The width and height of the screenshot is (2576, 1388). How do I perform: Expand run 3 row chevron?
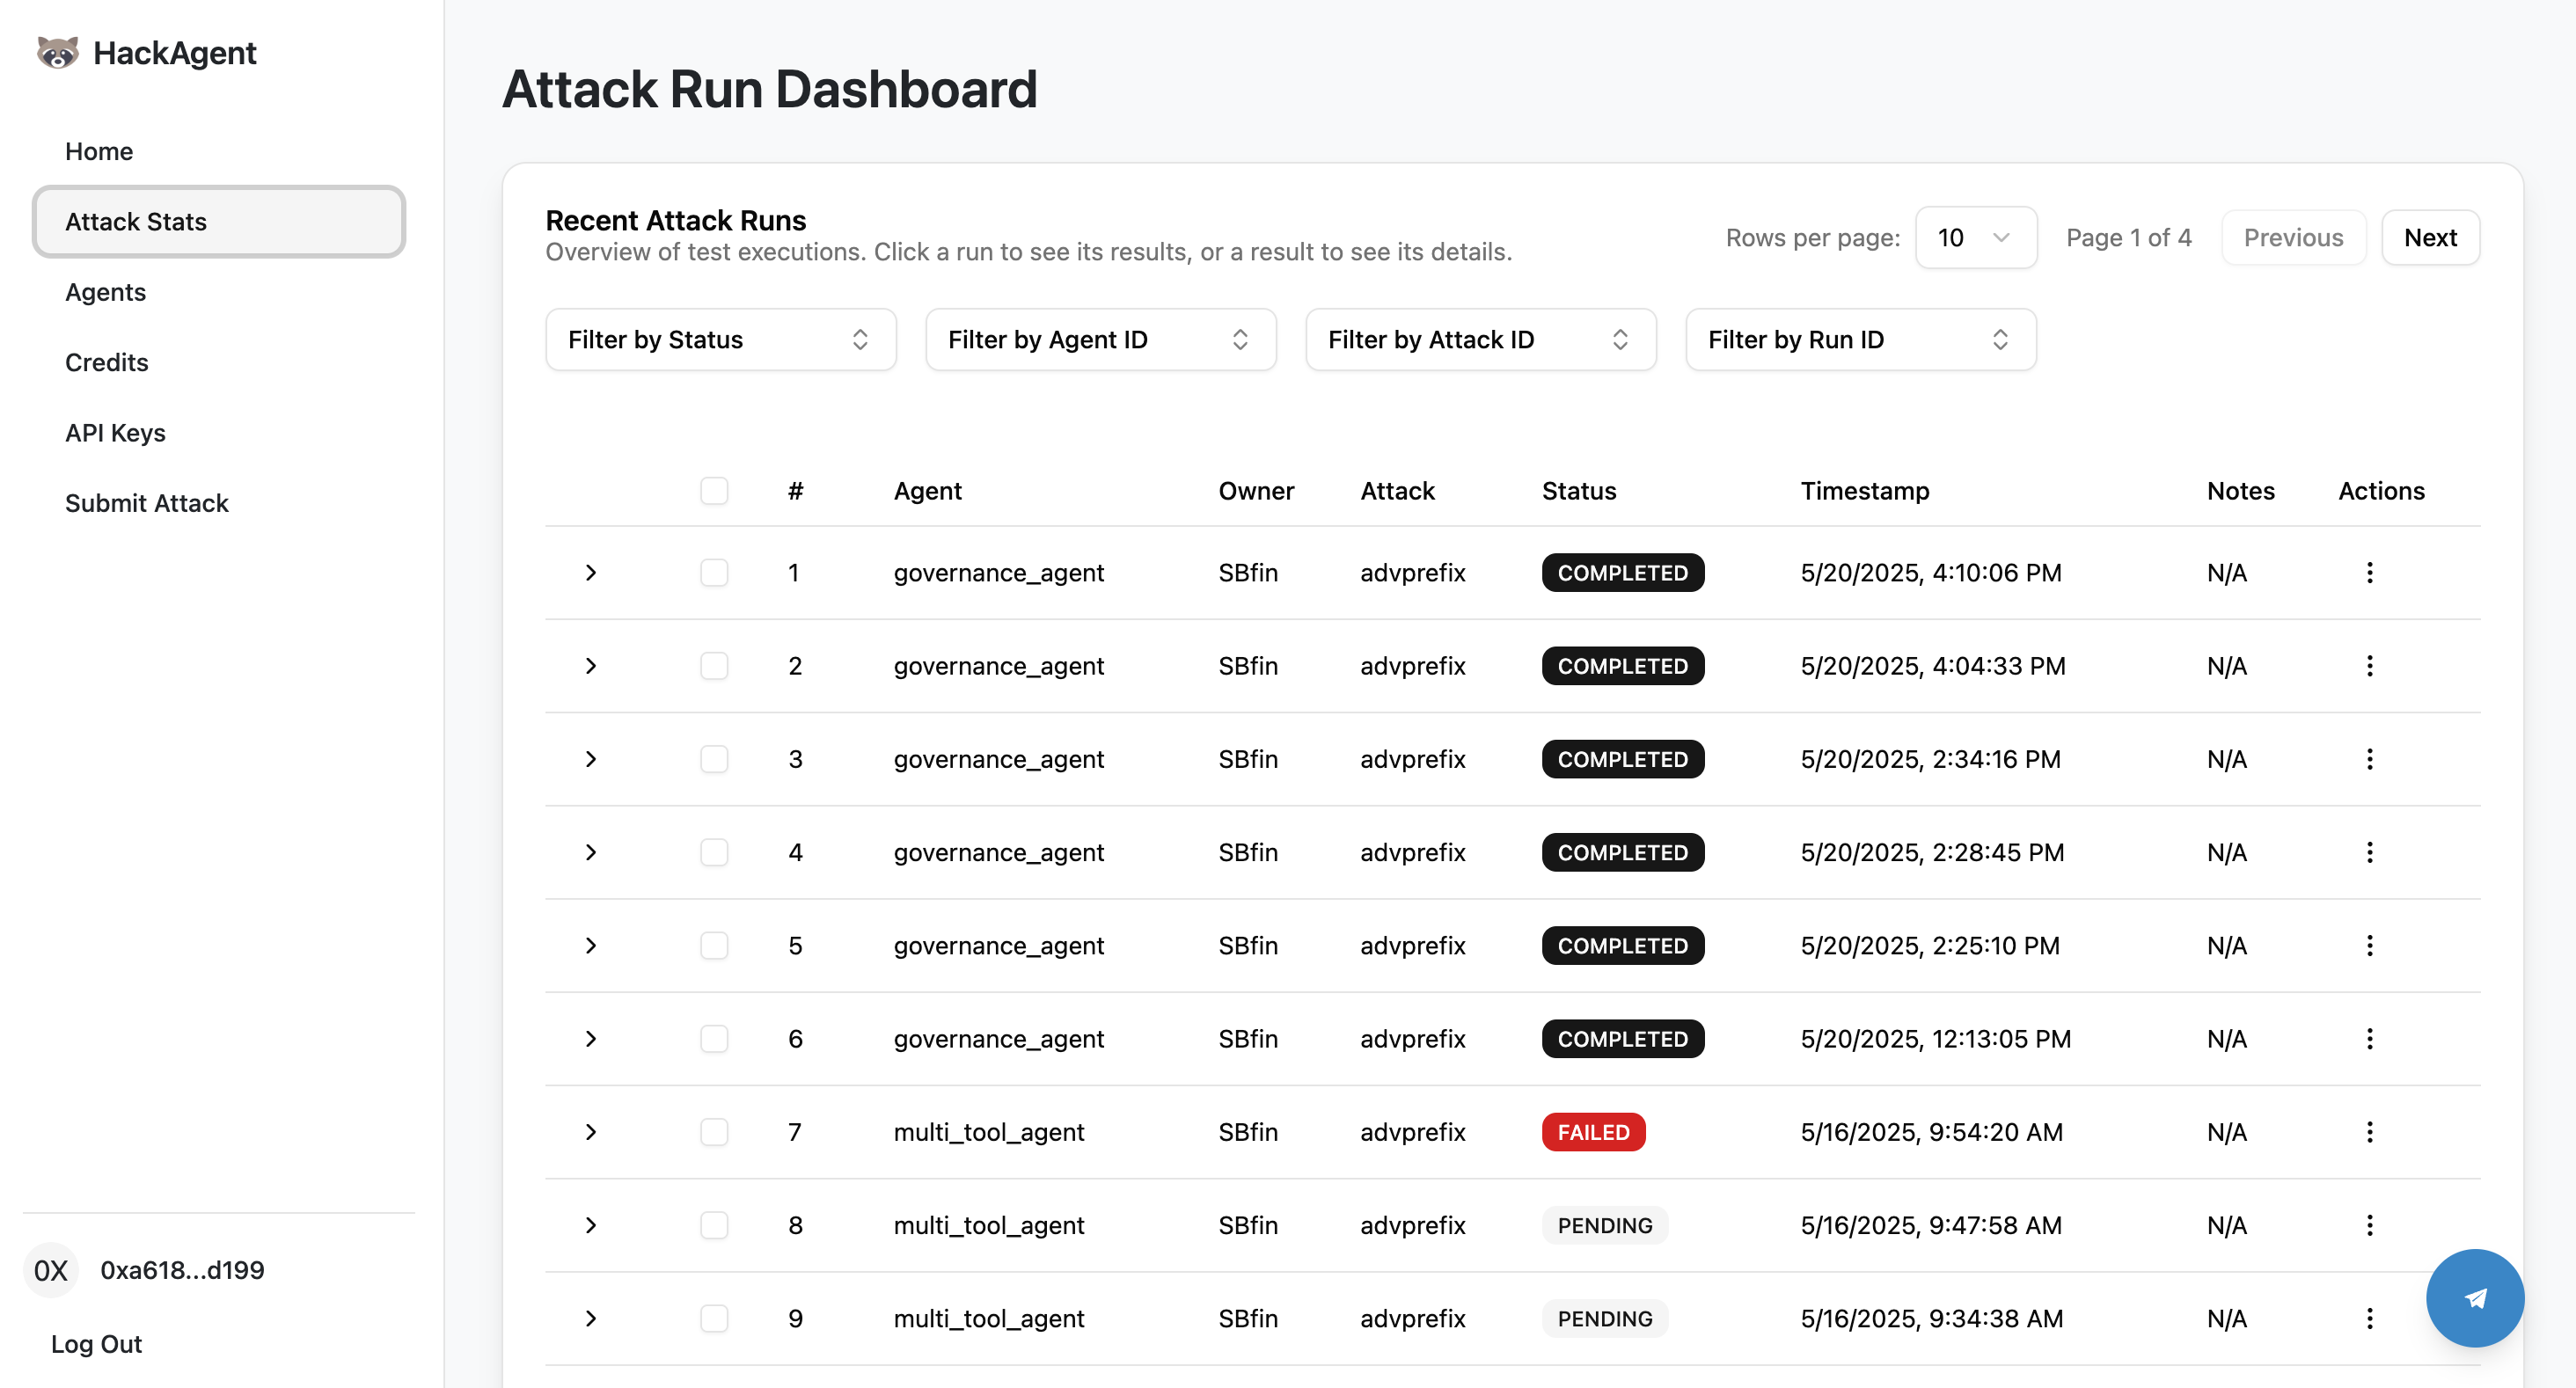[x=591, y=759]
